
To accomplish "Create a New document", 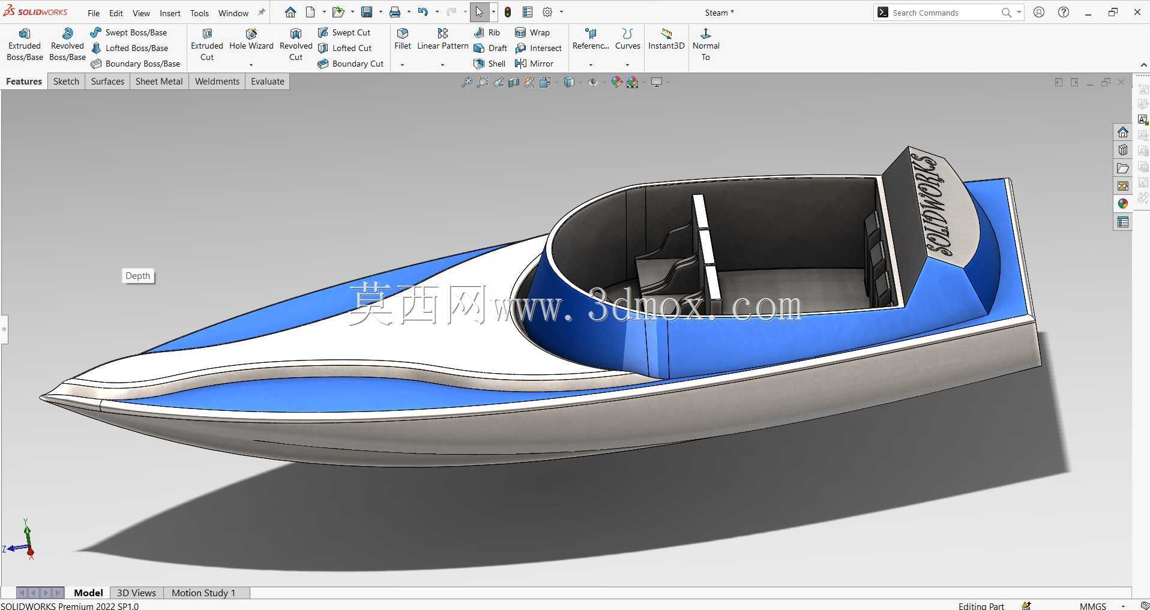I will pyautogui.click(x=310, y=12).
